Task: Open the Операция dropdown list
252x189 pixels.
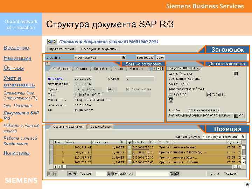Action: [x=124, y=57]
